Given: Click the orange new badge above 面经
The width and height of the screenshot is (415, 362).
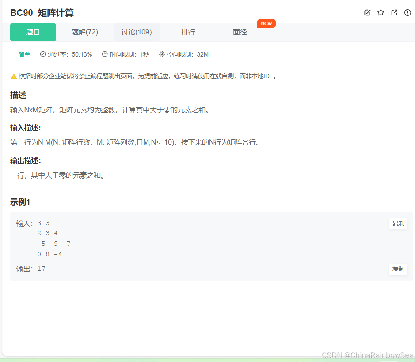Looking at the screenshot, I should click(267, 23).
